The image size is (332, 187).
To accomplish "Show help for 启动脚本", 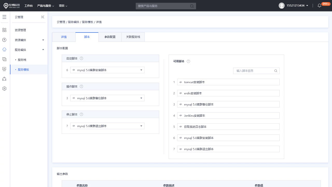I will coord(81,58).
